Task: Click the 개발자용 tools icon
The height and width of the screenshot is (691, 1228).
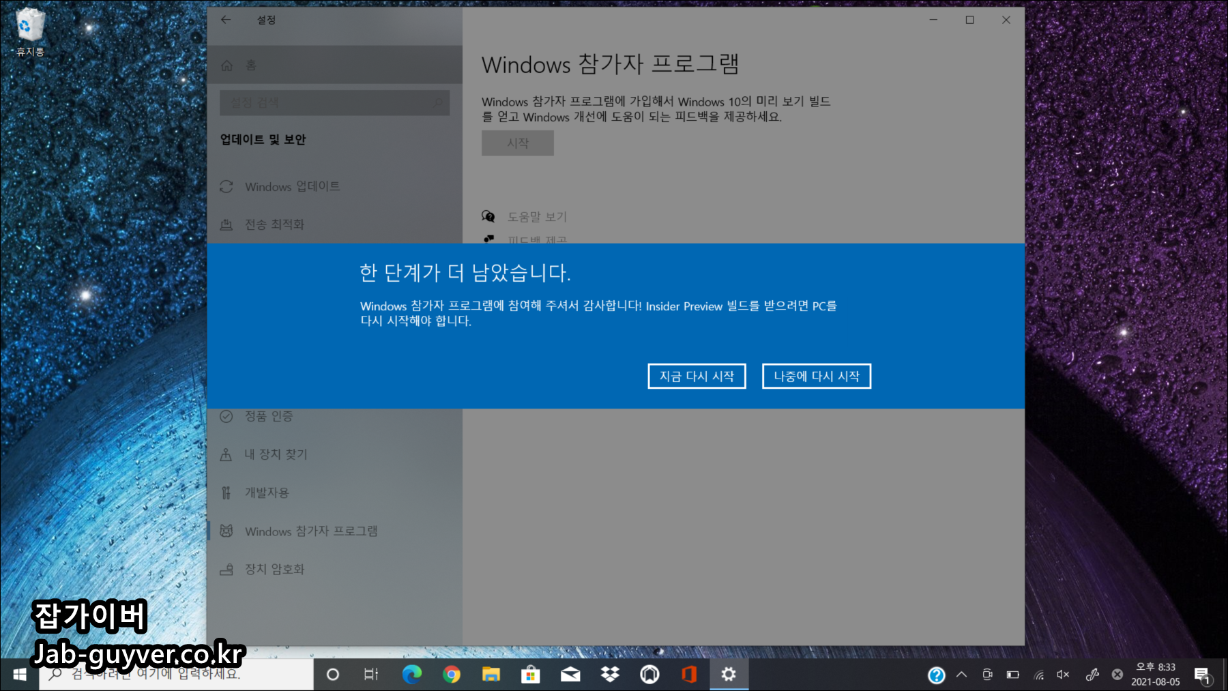Action: coord(226,492)
